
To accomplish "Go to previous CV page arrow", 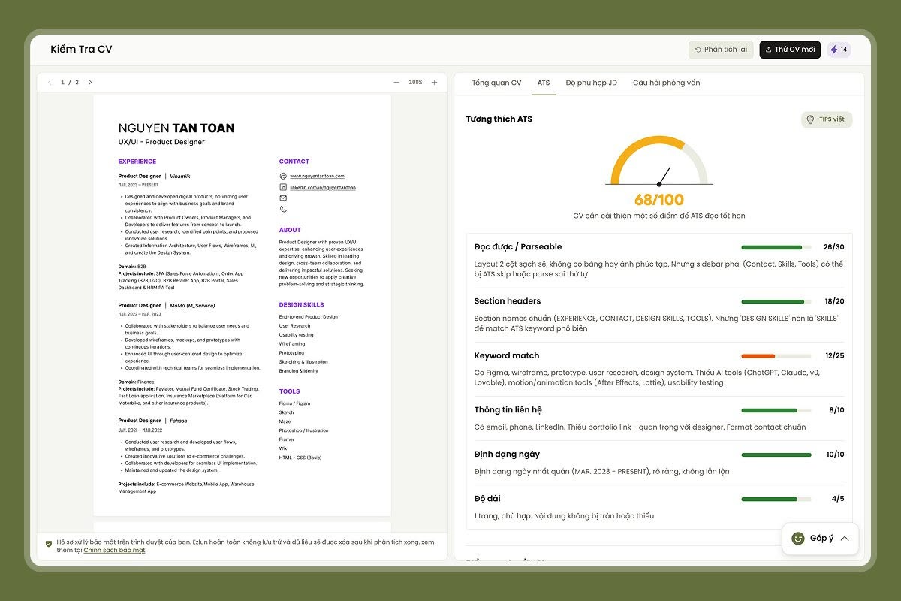I will (x=50, y=83).
